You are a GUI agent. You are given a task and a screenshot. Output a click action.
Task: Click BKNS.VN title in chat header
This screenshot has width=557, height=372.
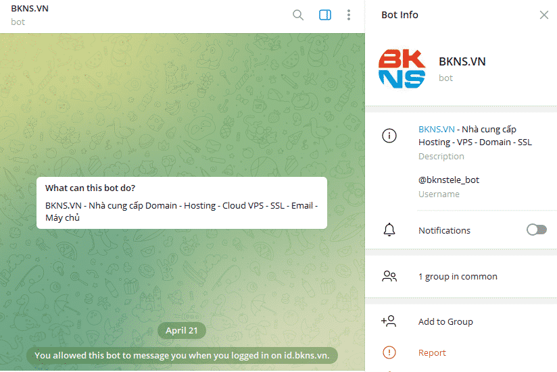click(30, 9)
